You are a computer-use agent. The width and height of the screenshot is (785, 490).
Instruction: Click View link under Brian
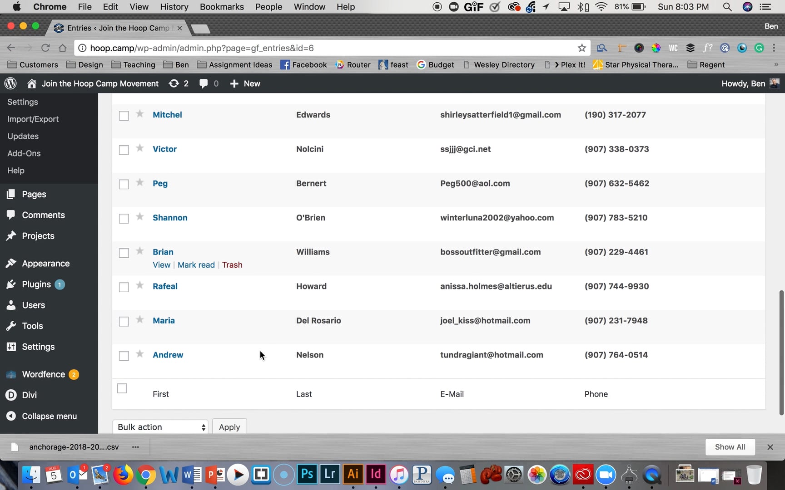click(161, 265)
